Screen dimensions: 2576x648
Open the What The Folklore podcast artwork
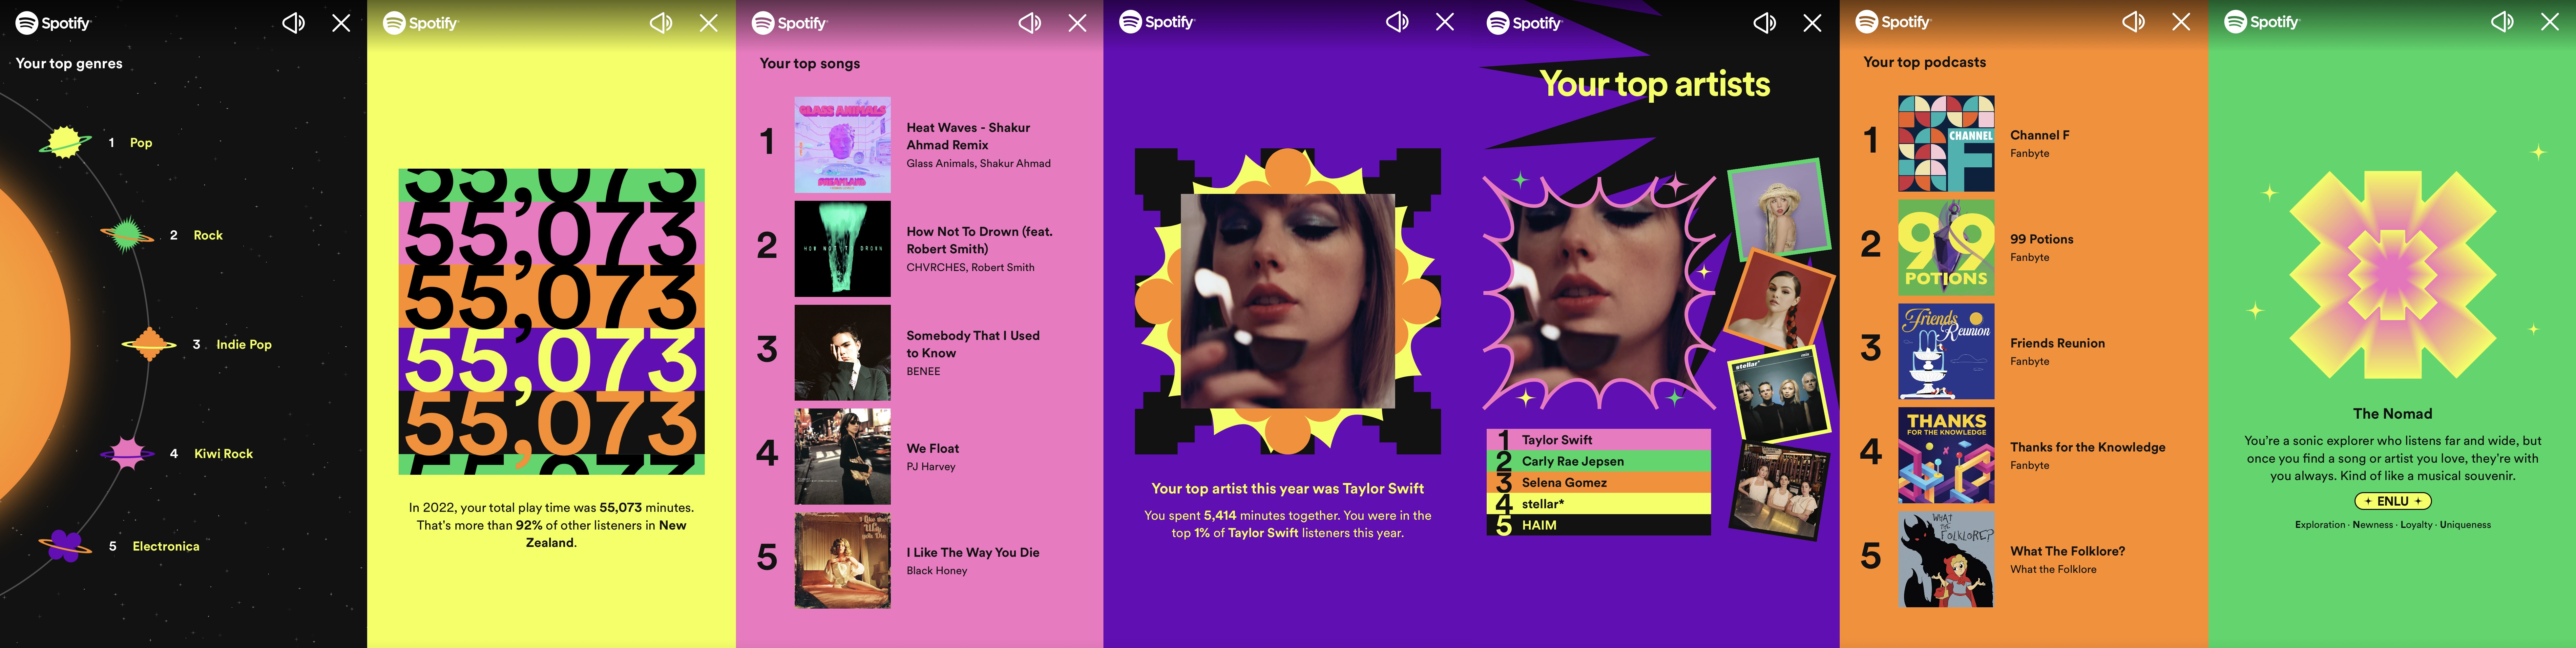pyautogui.click(x=1946, y=560)
